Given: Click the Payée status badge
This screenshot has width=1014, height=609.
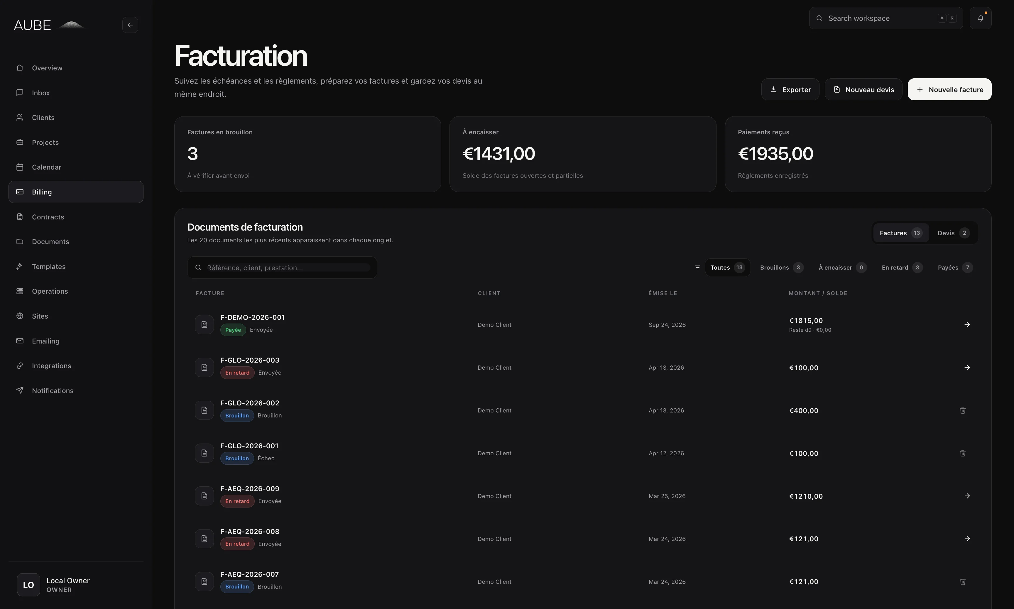Looking at the screenshot, I should 233,330.
